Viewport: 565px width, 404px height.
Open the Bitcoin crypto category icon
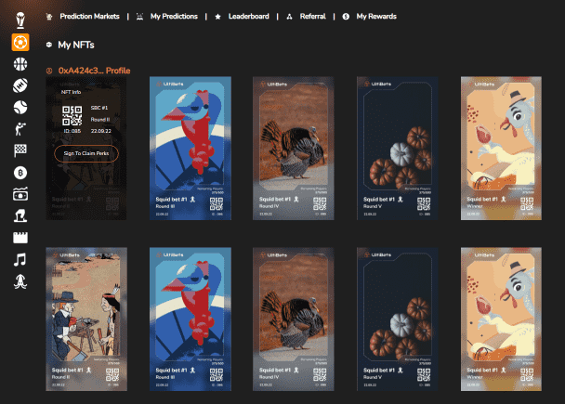20,173
